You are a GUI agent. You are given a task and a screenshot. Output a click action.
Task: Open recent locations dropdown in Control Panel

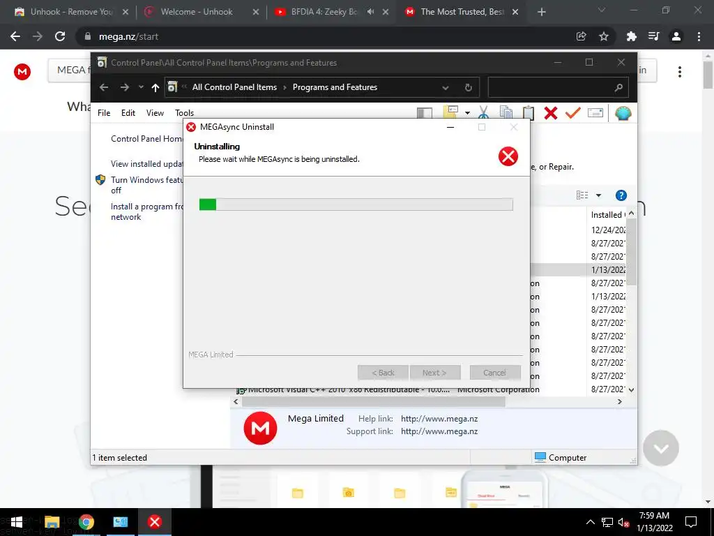click(x=141, y=87)
